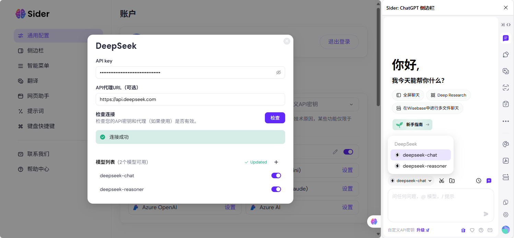Click the scissors screenshot icon above chat input
Image resolution: width=514 pixels, height=238 pixels.
pyautogui.click(x=442, y=181)
